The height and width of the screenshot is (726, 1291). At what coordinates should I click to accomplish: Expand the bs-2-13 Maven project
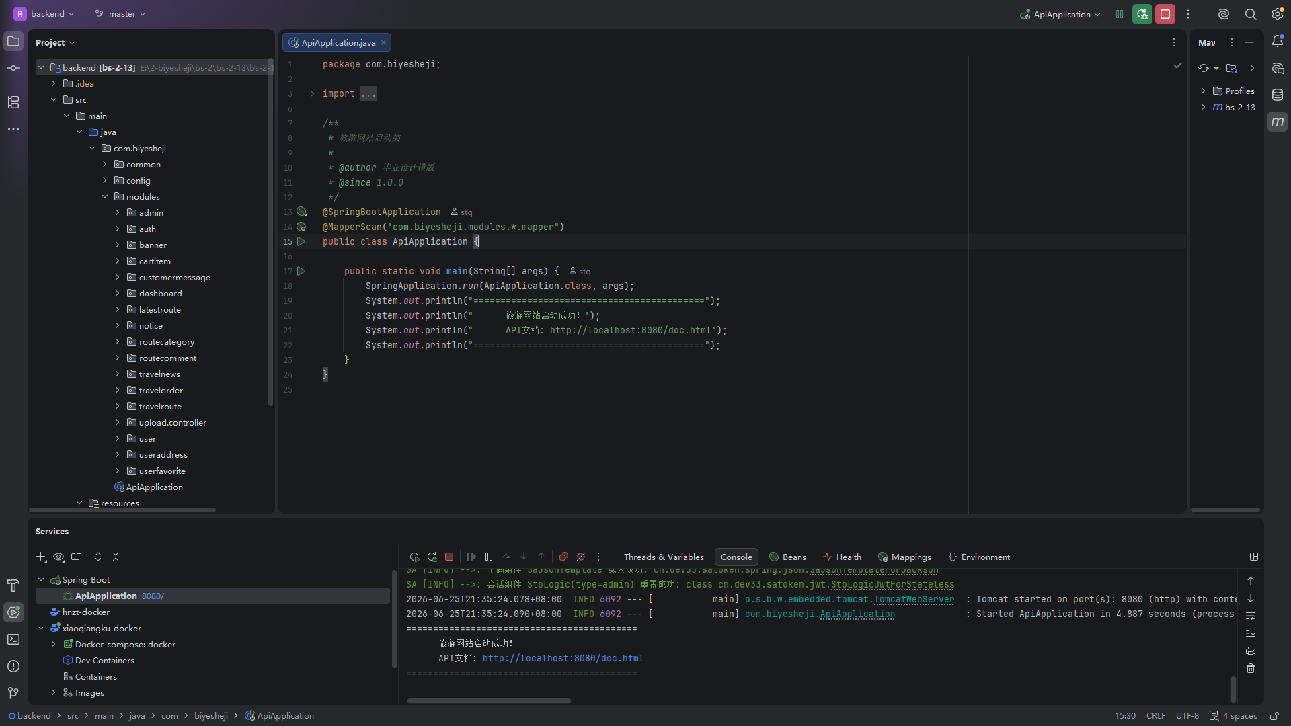[1204, 107]
